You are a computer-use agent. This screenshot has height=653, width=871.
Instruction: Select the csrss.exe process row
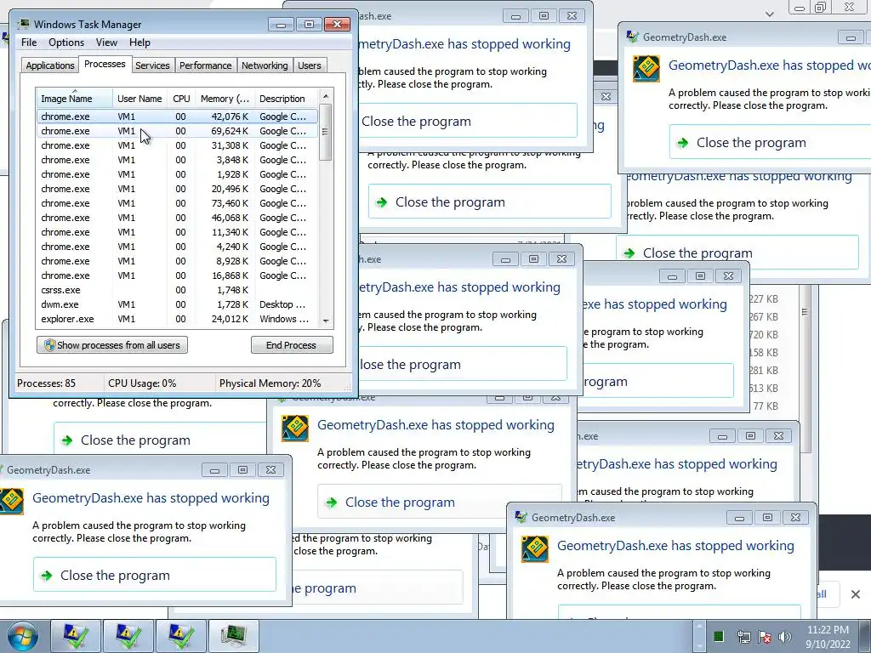pyautogui.click(x=178, y=290)
